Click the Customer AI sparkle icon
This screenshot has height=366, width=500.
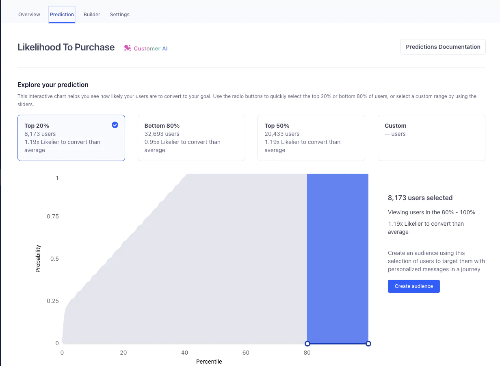[x=128, y=48]
